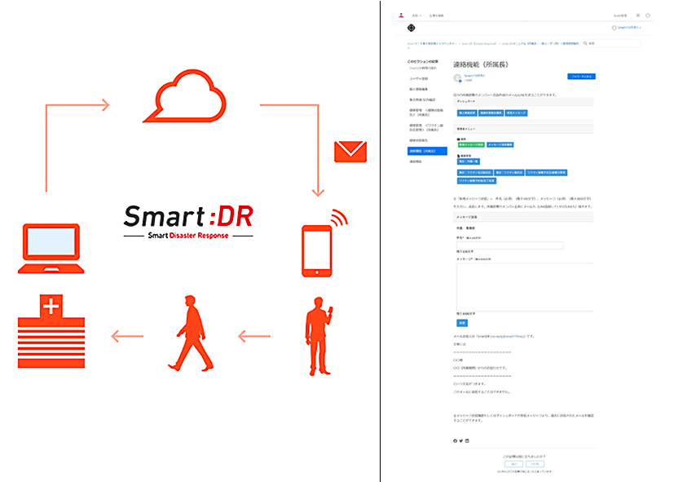Click the red person logo in top bar
This screenshot has height=482, width=674.
coord(401,15)
